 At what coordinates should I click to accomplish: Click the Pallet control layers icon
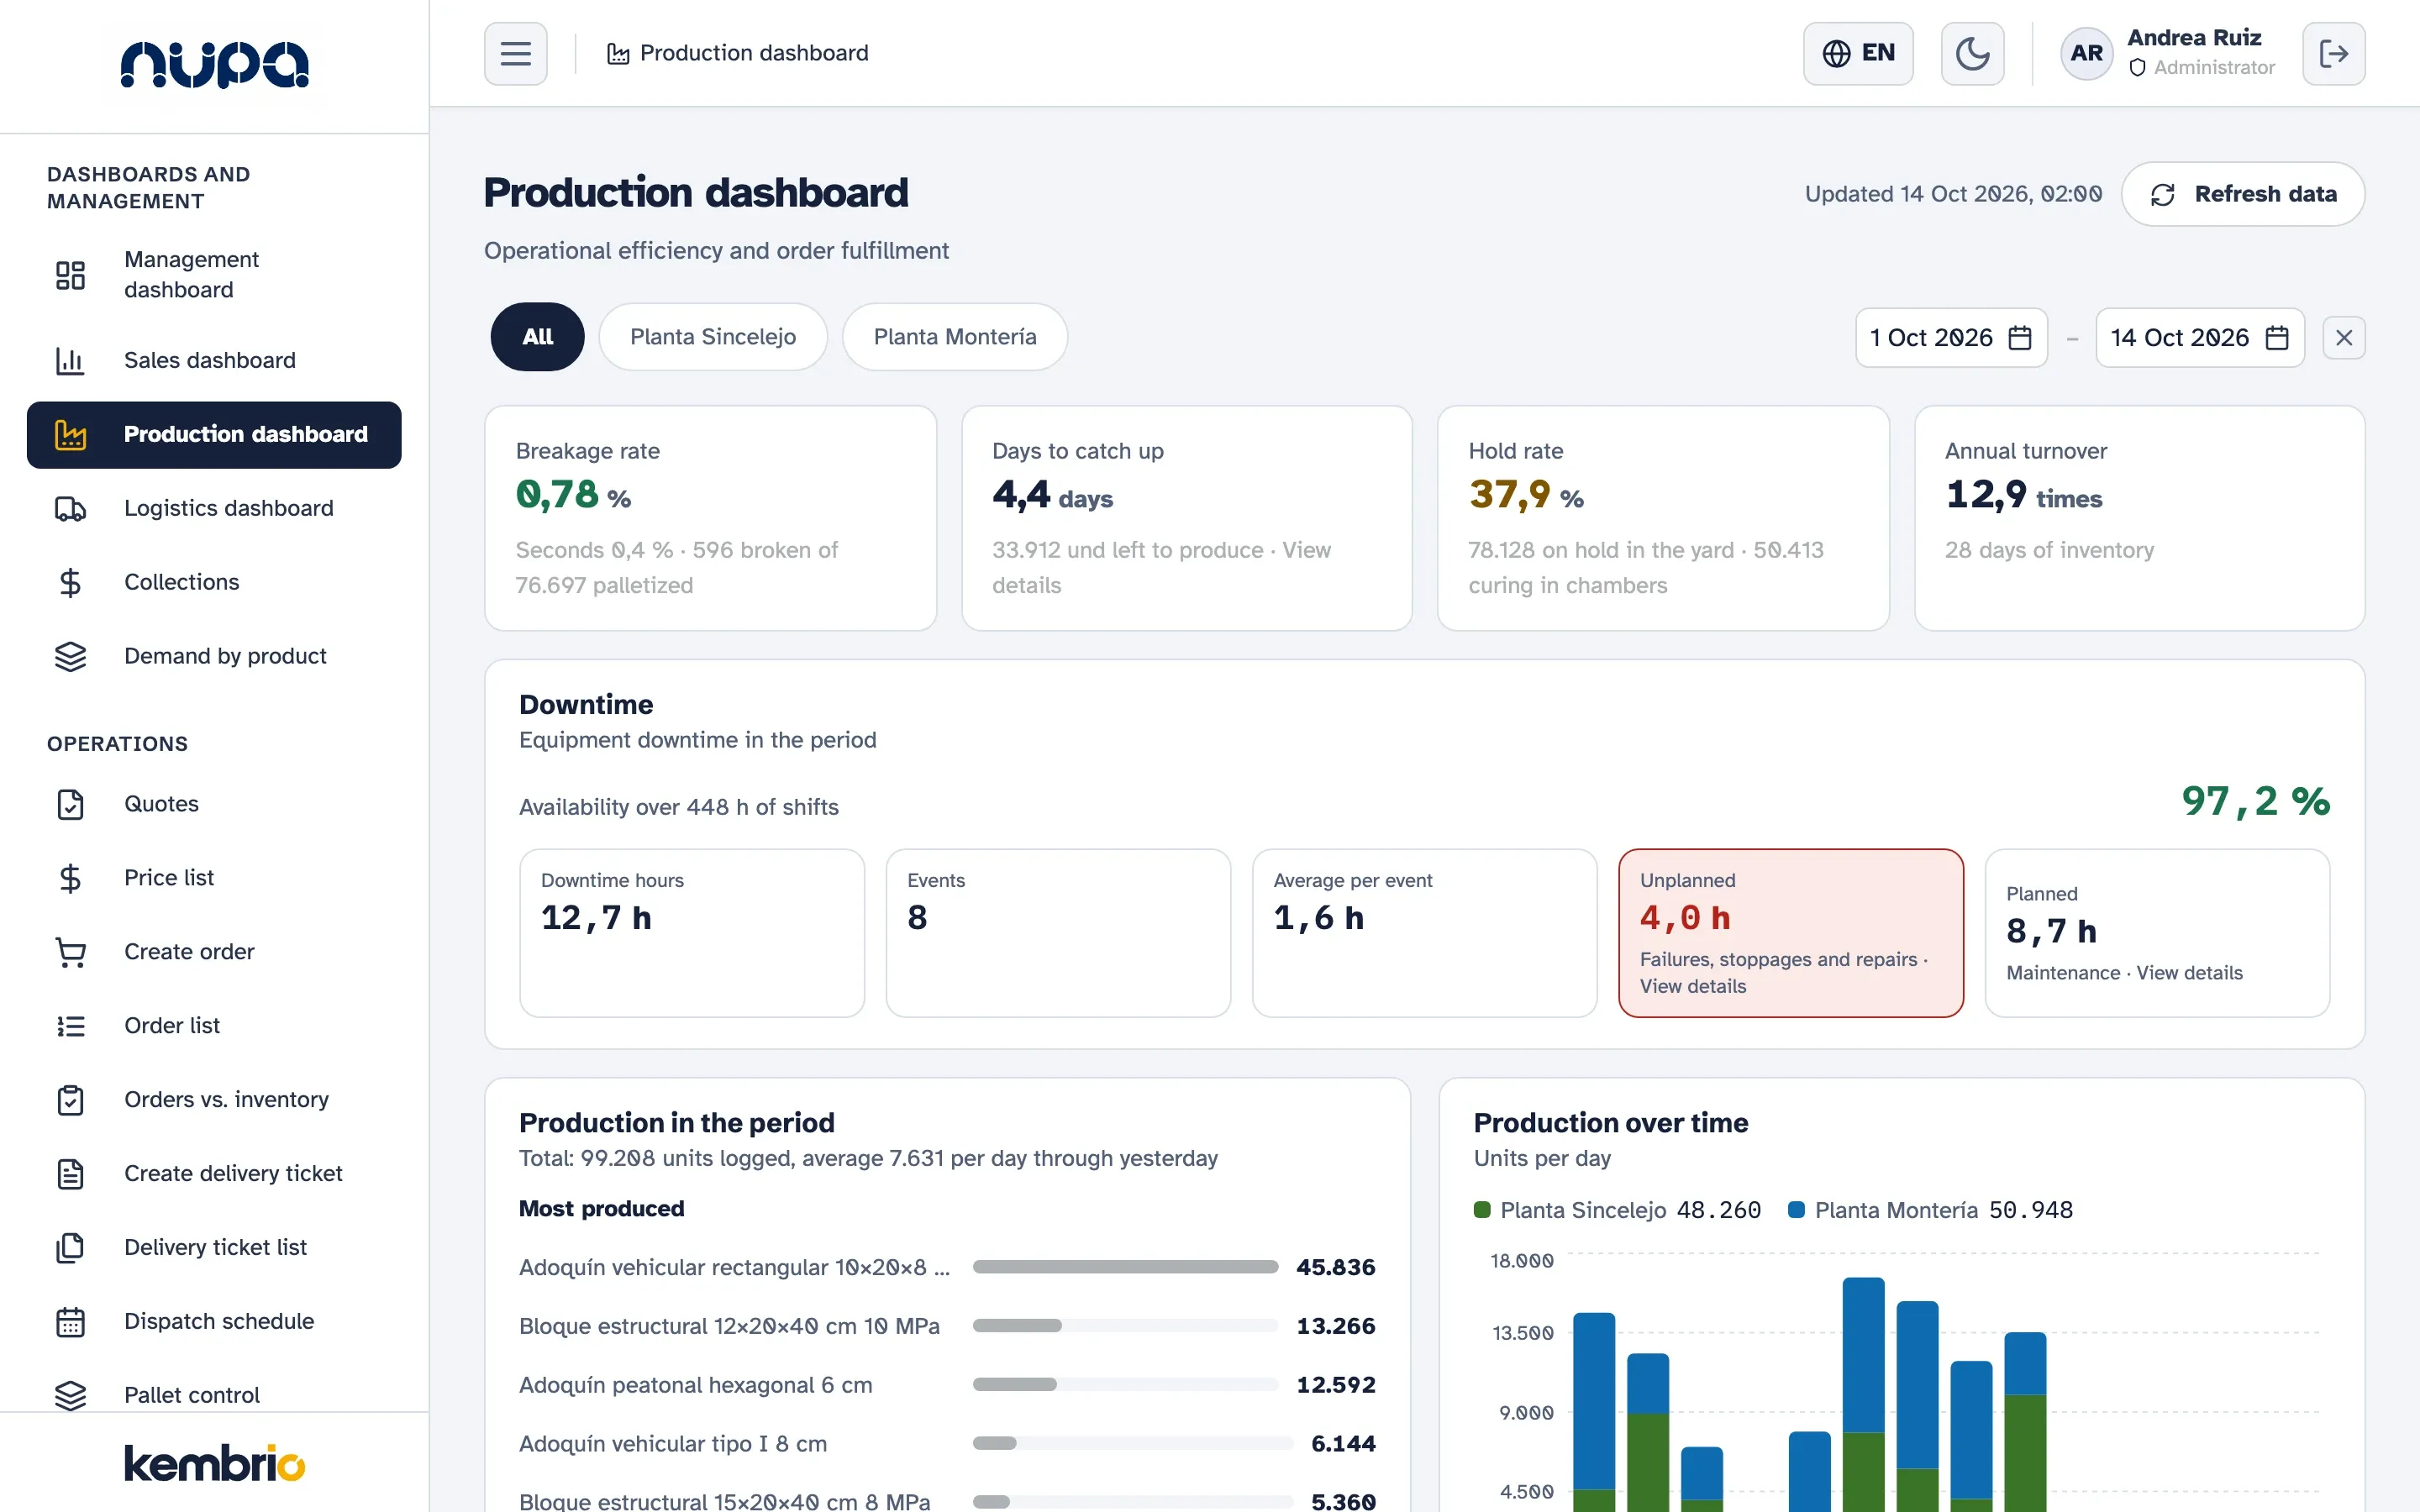pos(70,1395)
